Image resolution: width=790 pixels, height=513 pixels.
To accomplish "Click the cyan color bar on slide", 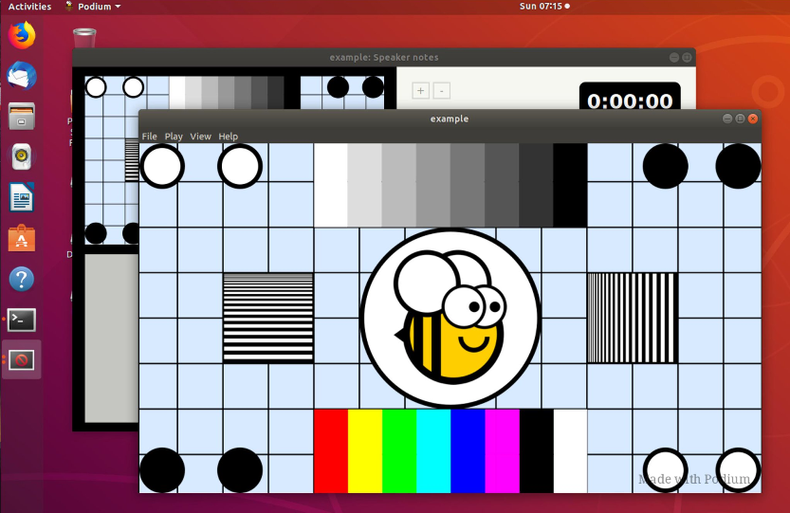I will [x=433, y=451].
